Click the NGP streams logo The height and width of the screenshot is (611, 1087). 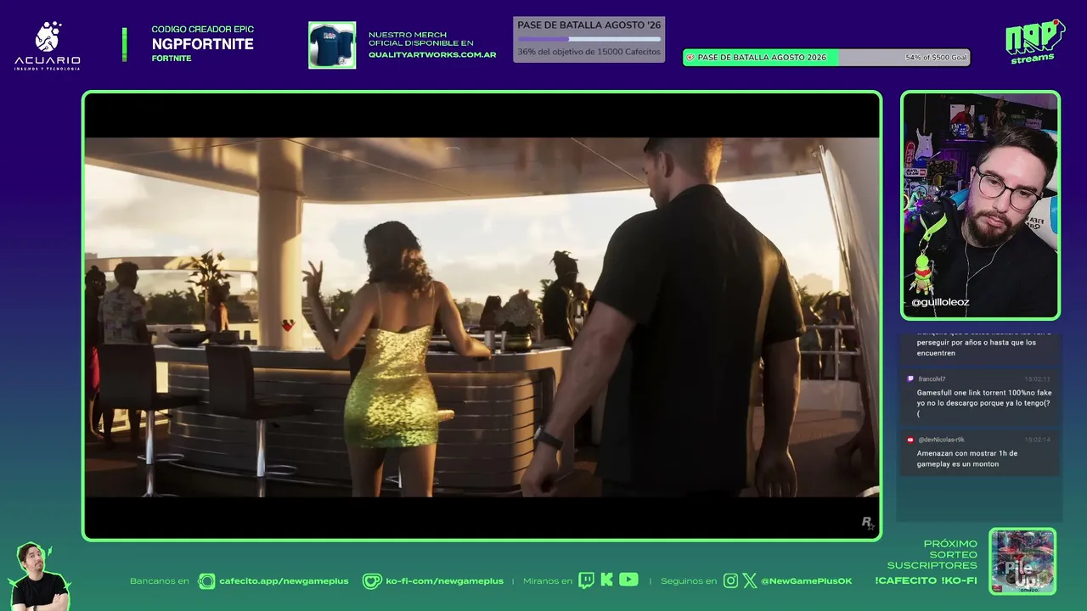(1034, 42)
